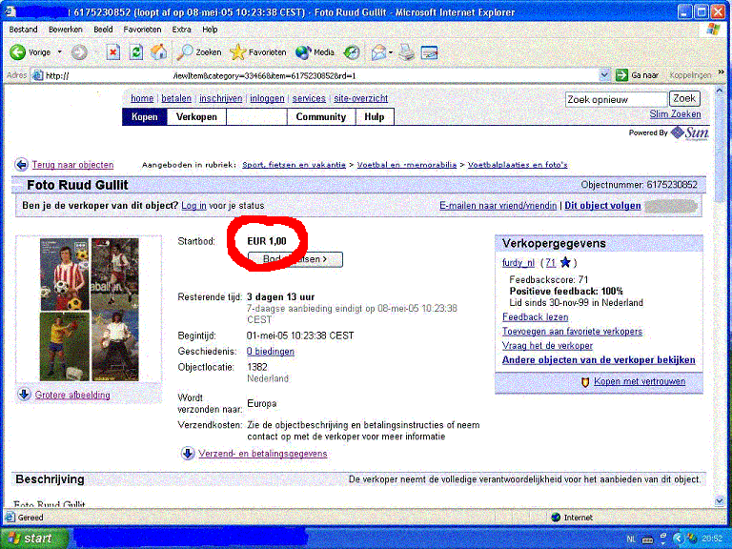
Task: Go back with the Vorige arrow
Action: coord(18,52)
